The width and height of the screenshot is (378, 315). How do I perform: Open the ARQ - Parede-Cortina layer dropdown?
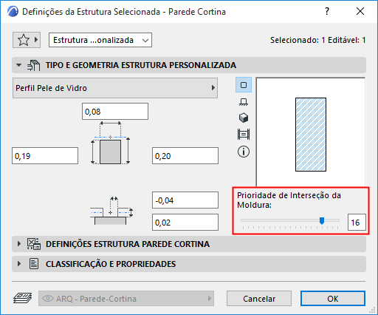click(126, 299)
